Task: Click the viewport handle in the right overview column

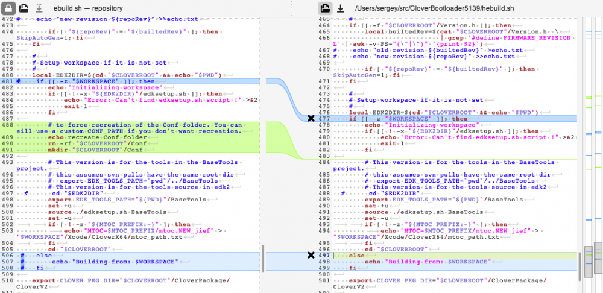Action: (598, 257)
